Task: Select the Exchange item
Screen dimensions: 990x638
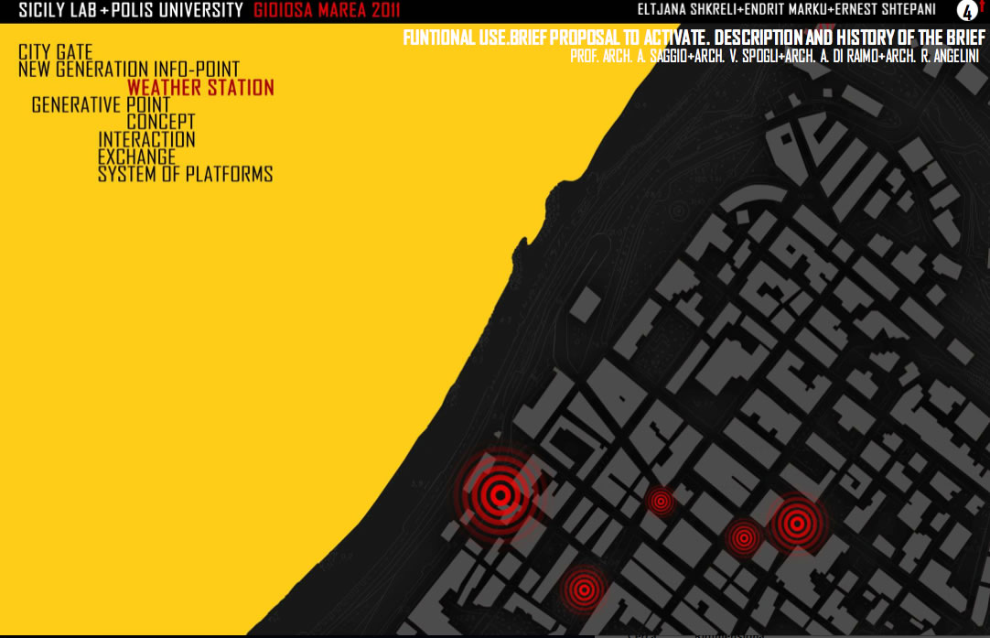Action: (x=136, y=157)
